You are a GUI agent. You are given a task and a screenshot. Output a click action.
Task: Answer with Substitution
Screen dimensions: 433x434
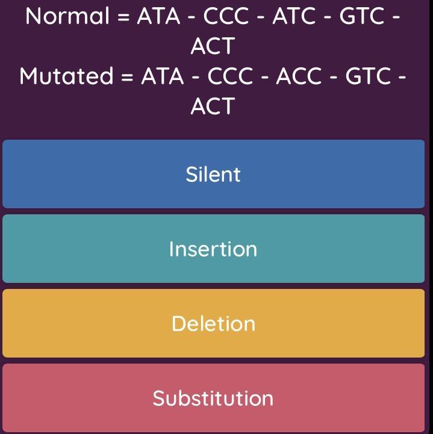click(x=213, y=398)
